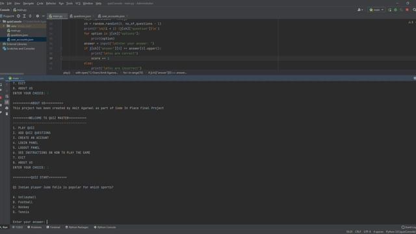Open the Window menu
The width and height of the screenshot is (416, 234).
click(88, 3)
